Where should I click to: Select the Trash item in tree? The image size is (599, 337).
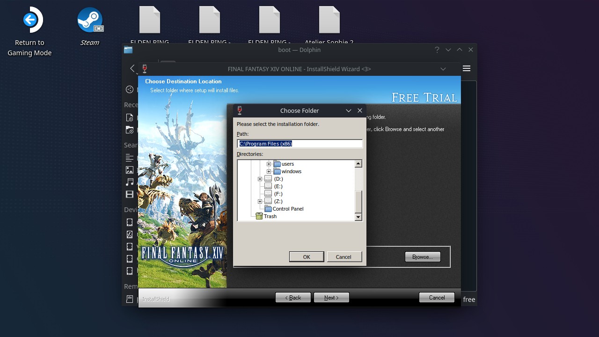[270, 216]
